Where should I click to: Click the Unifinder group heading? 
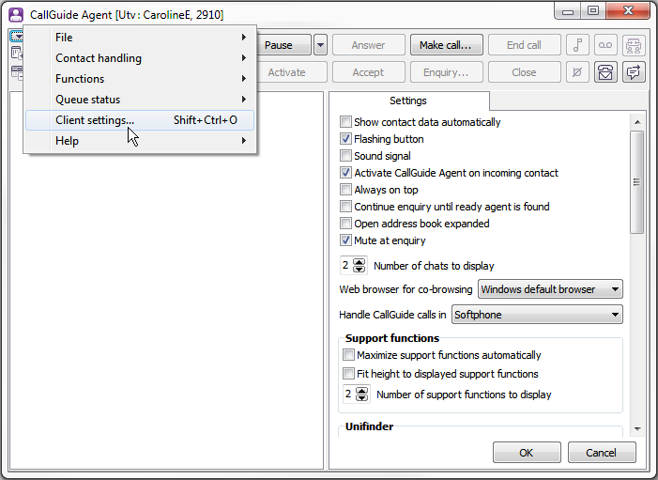[x=369, y=426]
